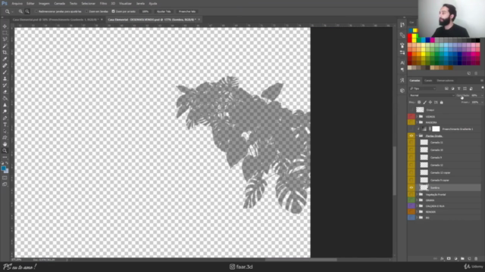Select the Hand tool

pos(5,144)
